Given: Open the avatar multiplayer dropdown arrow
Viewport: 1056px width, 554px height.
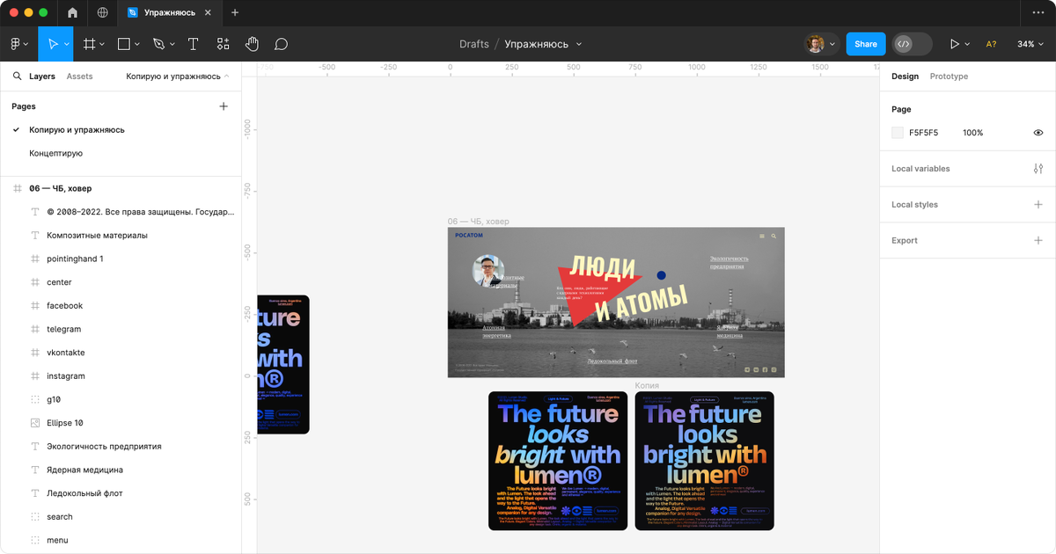Looking at the screenshot, I should (834, 44).
